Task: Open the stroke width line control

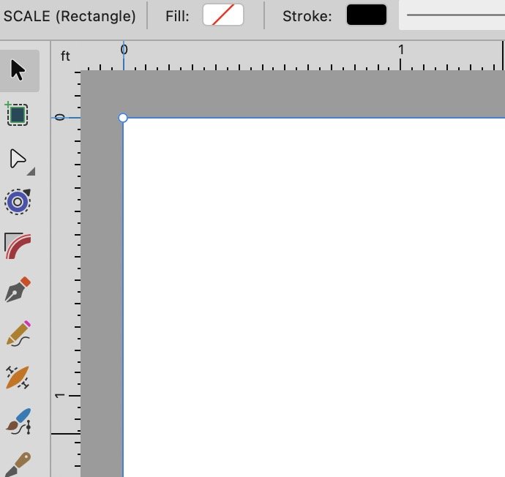Action: [452, 15]
